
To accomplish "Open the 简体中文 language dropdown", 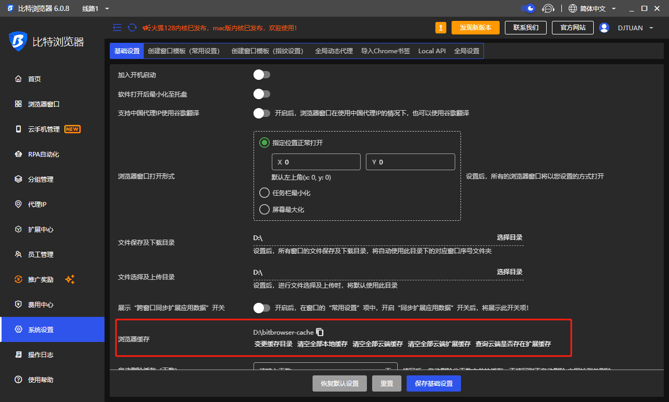I will pos(592,9).
